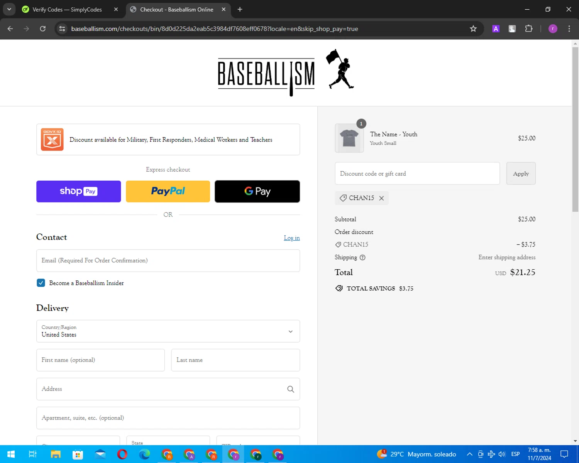This screenshot has height=463, width=579.
Task: Go back to the previous page
Action: pos(10,29)
